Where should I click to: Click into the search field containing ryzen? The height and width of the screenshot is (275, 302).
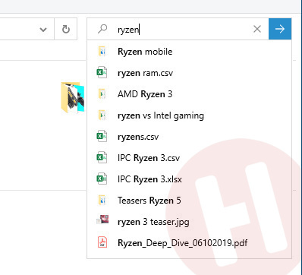pyautogui.click(x=178, y=29)
